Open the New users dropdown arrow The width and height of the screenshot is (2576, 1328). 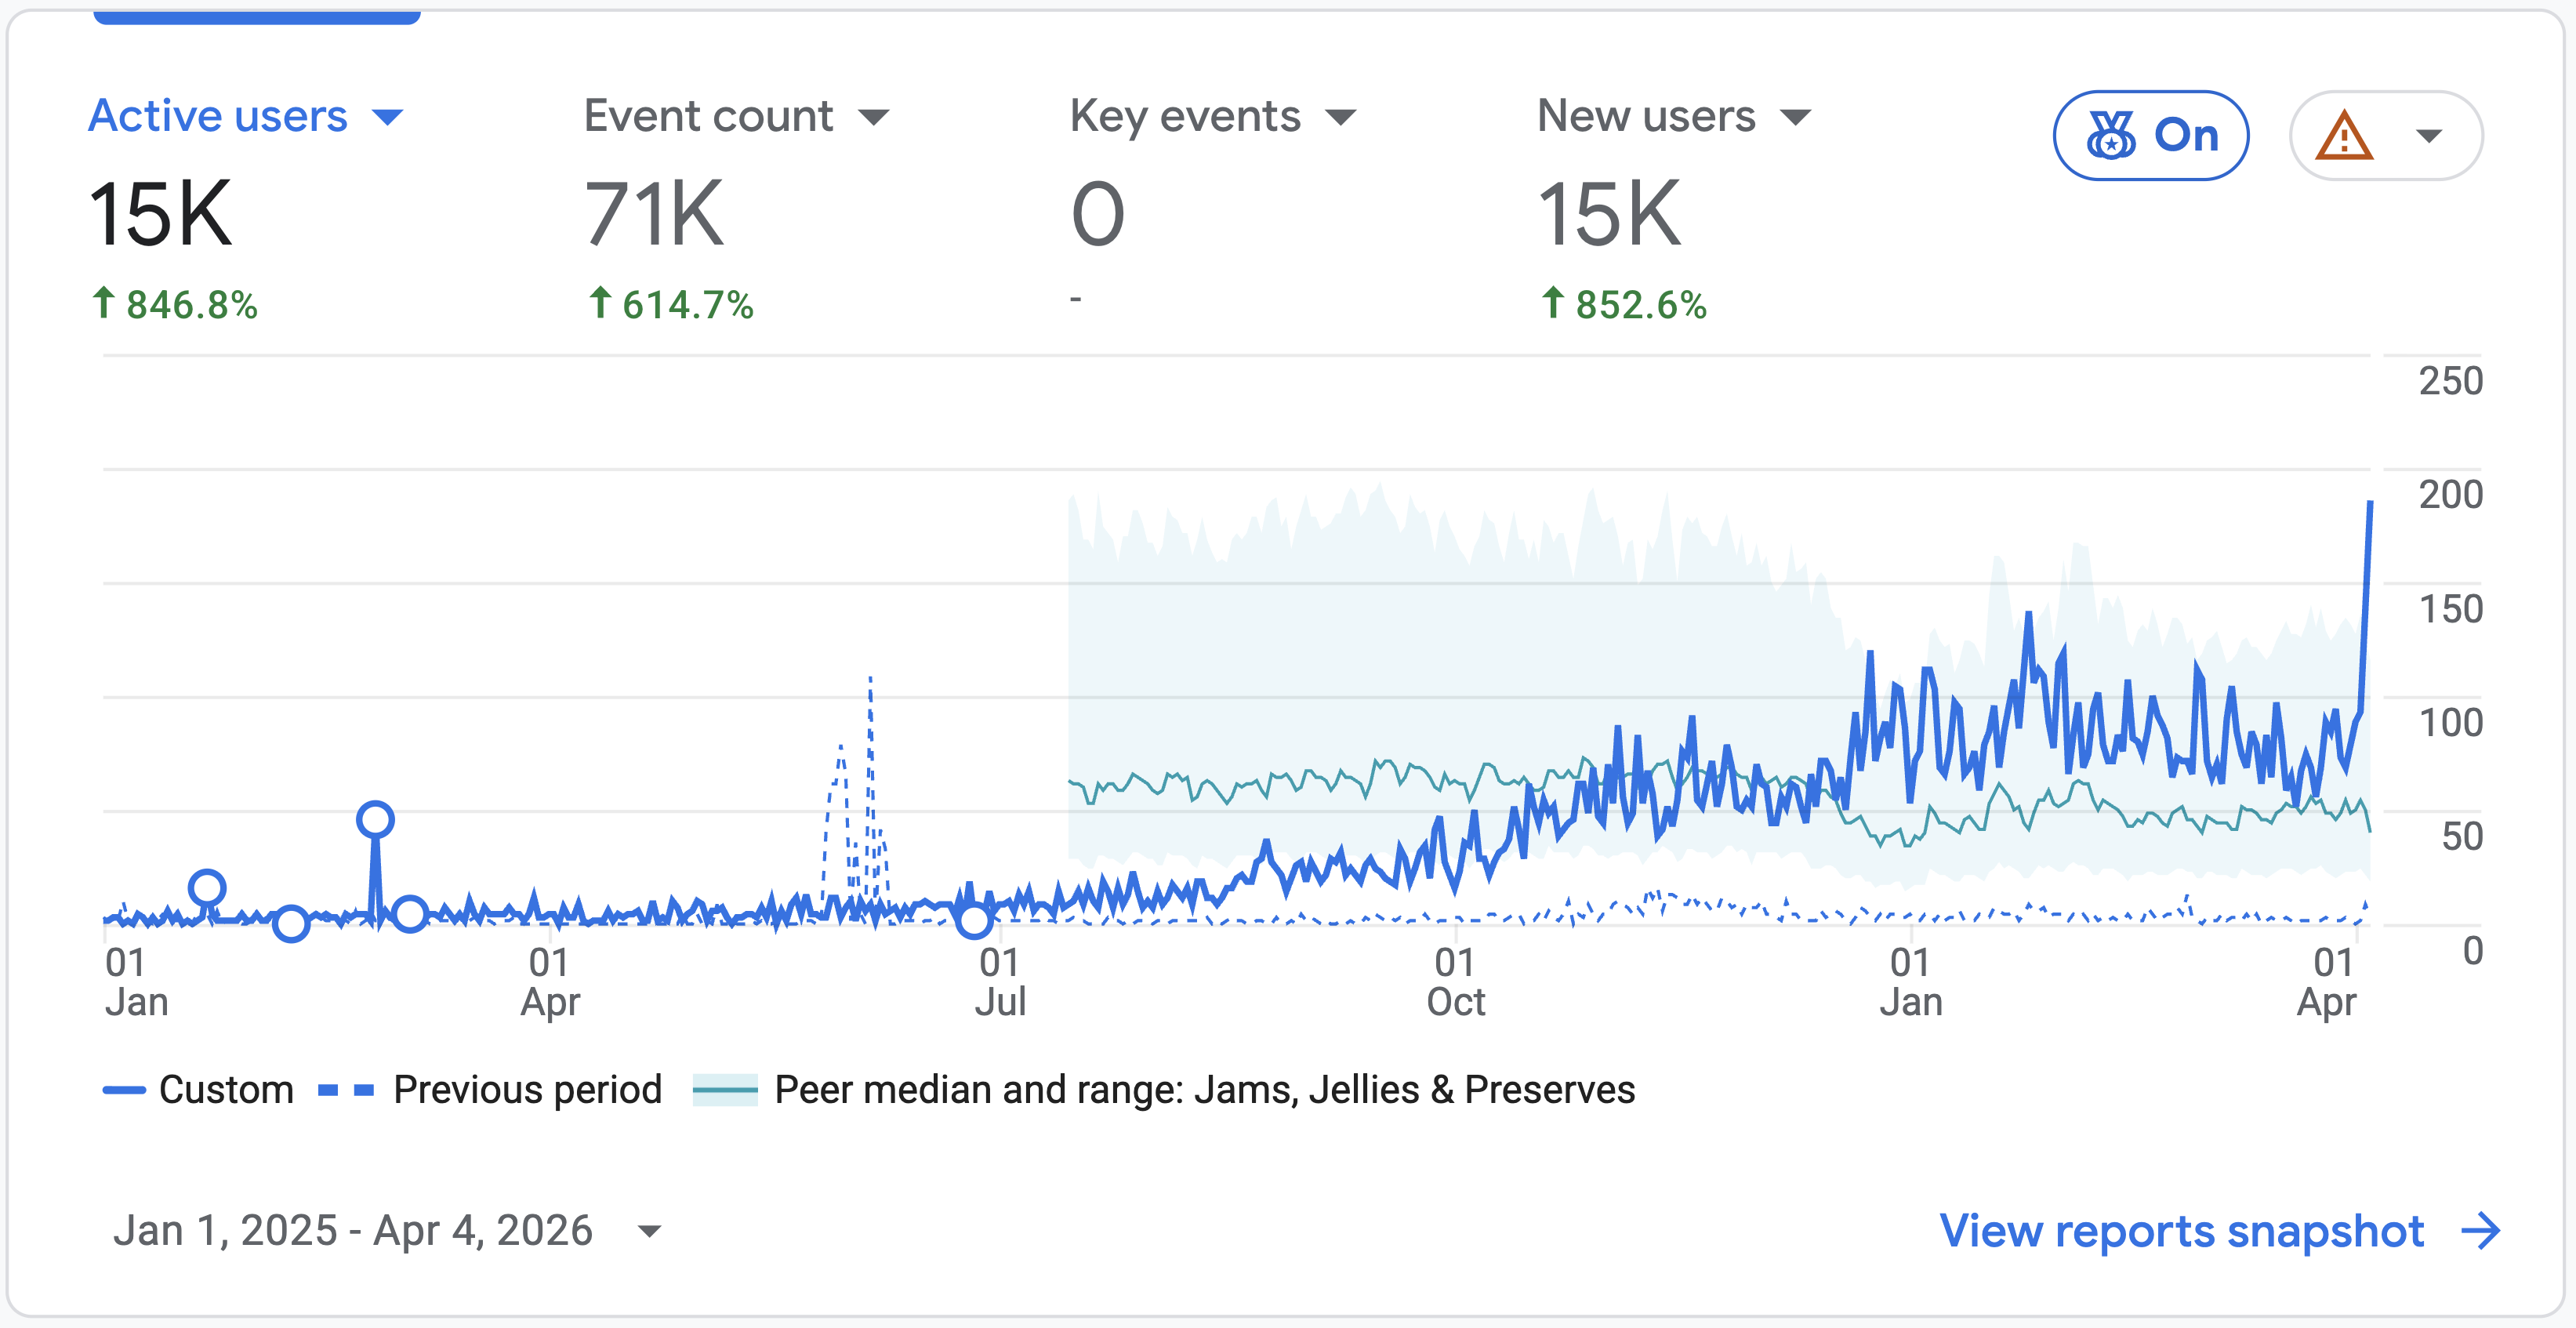[1796, 118]
